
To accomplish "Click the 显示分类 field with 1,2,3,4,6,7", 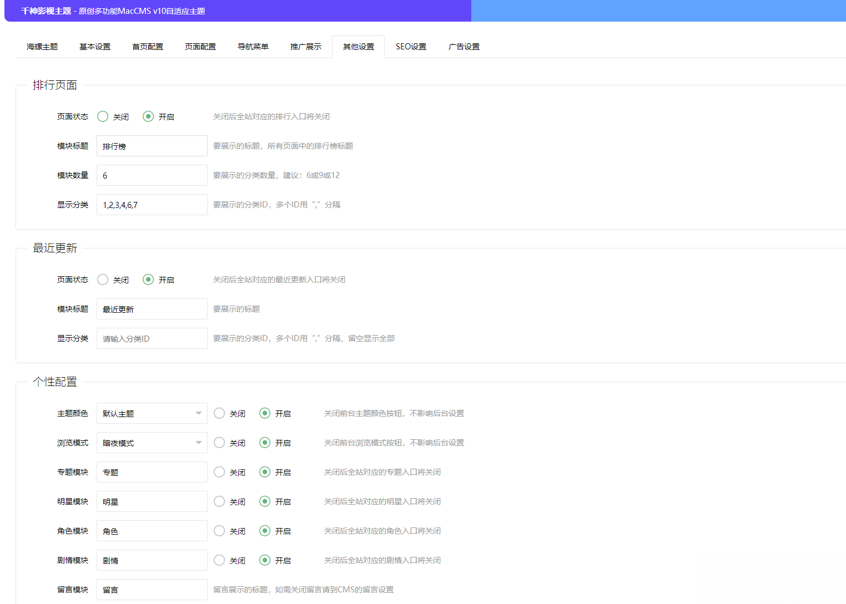I will [152, 205].
